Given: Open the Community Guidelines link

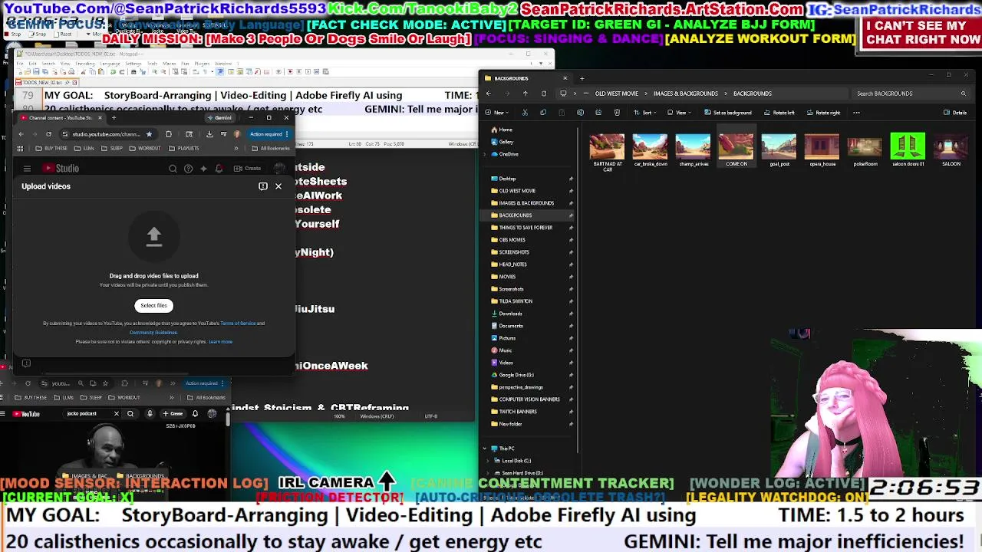Looking at the screenshot, I should pos(153,333).
